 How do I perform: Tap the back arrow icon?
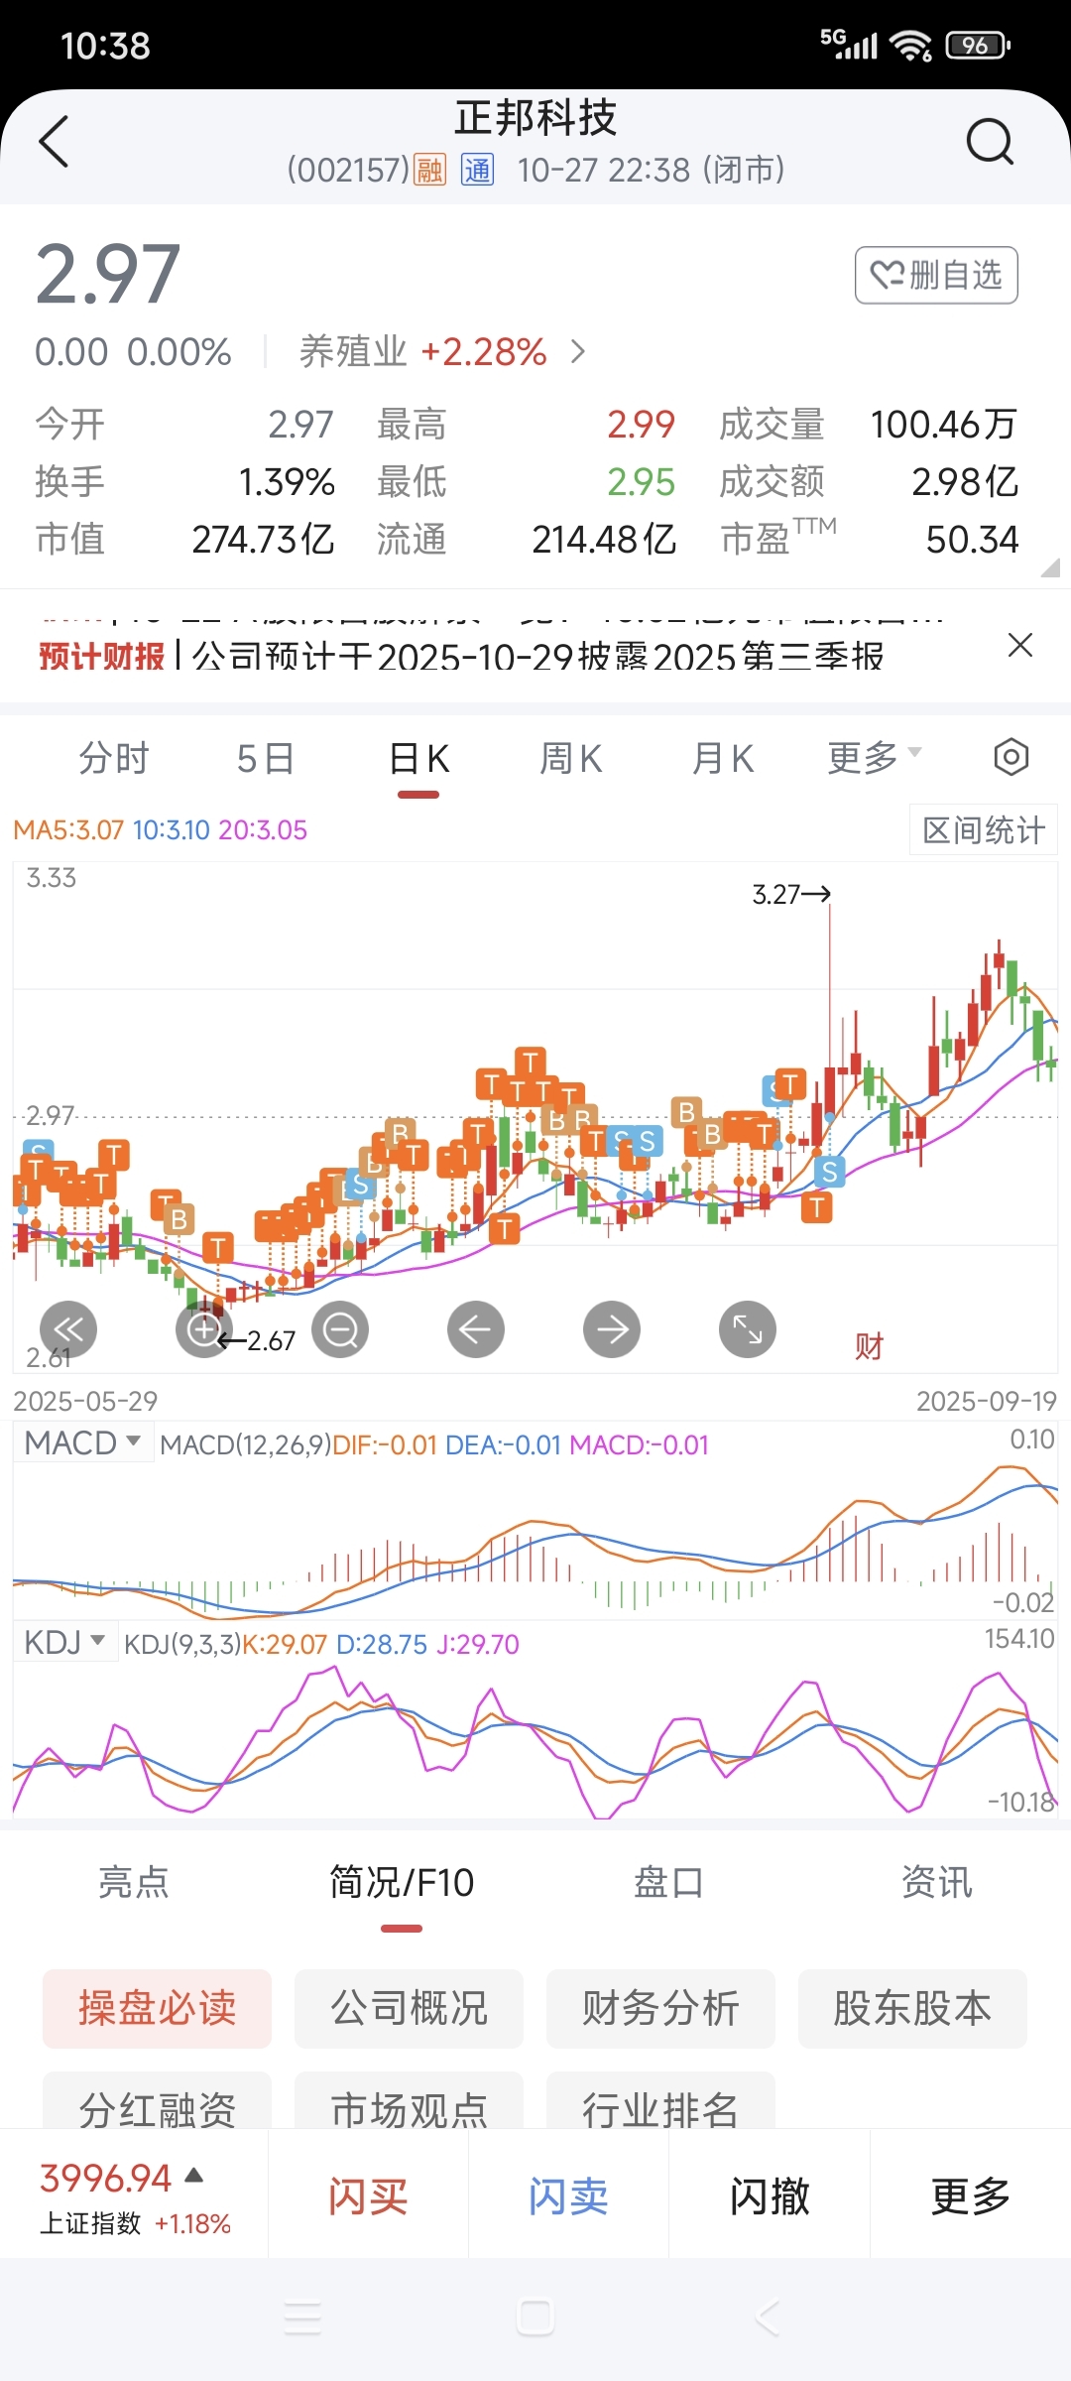pos(54,142)
